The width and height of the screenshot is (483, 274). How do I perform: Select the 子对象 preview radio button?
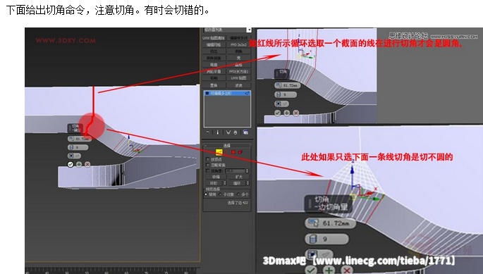pyautogui.click(x=220, y=194)
